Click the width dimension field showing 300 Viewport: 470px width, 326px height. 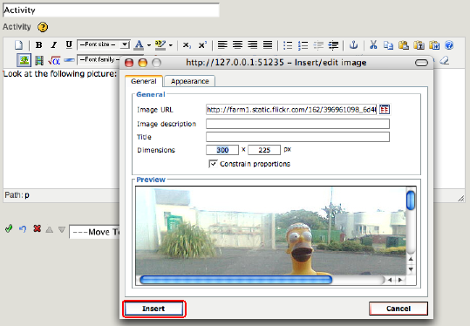pos(222,150)
